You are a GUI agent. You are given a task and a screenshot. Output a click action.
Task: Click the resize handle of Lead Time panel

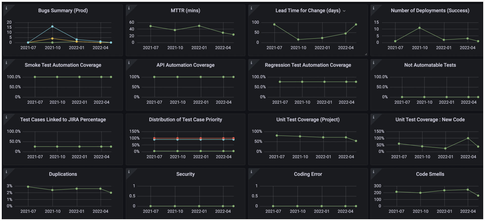(366, 54)
